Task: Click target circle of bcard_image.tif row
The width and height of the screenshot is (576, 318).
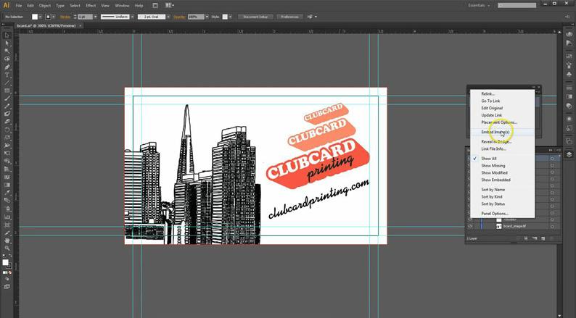Action: click(552, 227)
